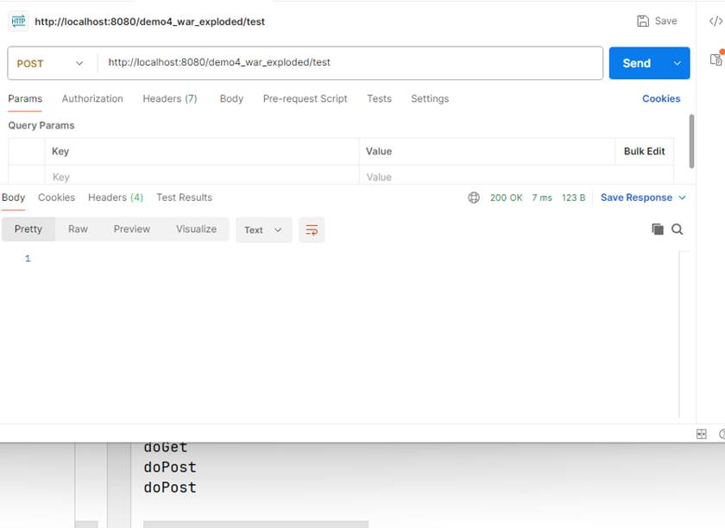Open the request Headers (7) tab
Viewport: 725px width, 528px height.
[170, 98]
